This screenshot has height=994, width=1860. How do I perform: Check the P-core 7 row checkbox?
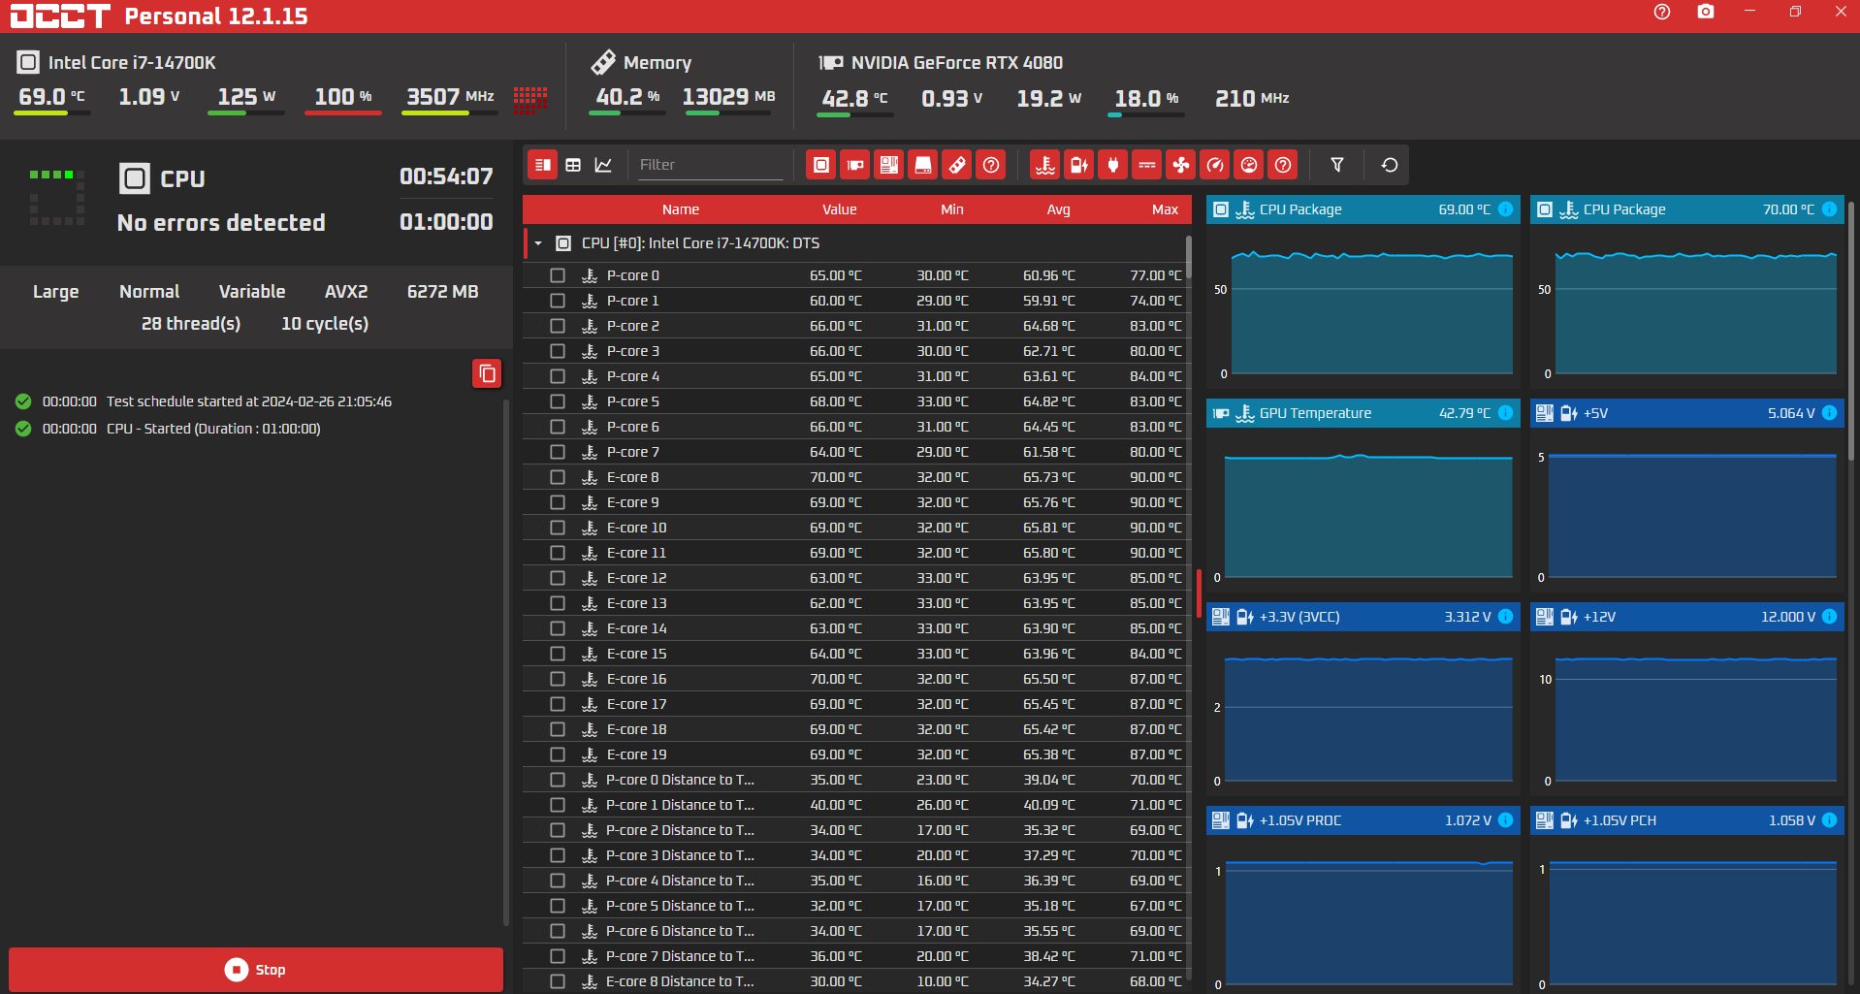(558, 452)
